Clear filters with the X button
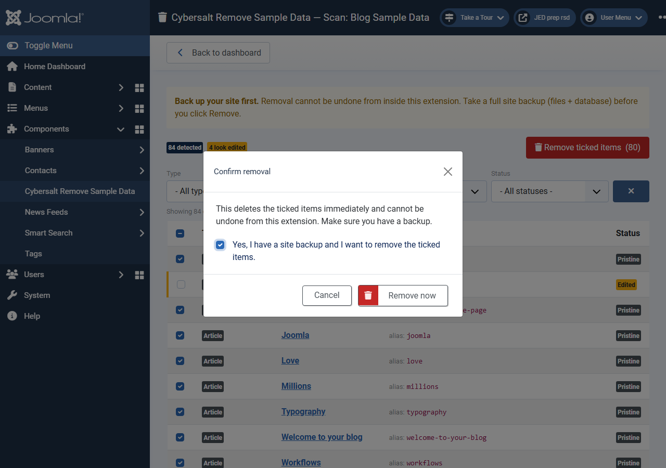This screenshot has height=468, width=666. (631, 191)
